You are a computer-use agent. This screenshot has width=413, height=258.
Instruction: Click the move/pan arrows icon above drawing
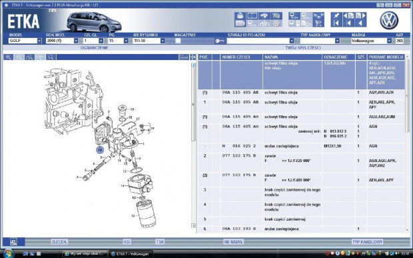click(x=193, y=57)
